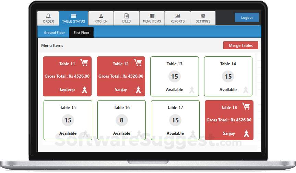Click the Merge Tables button
This screenshot has width=296, height=173.
241,45
